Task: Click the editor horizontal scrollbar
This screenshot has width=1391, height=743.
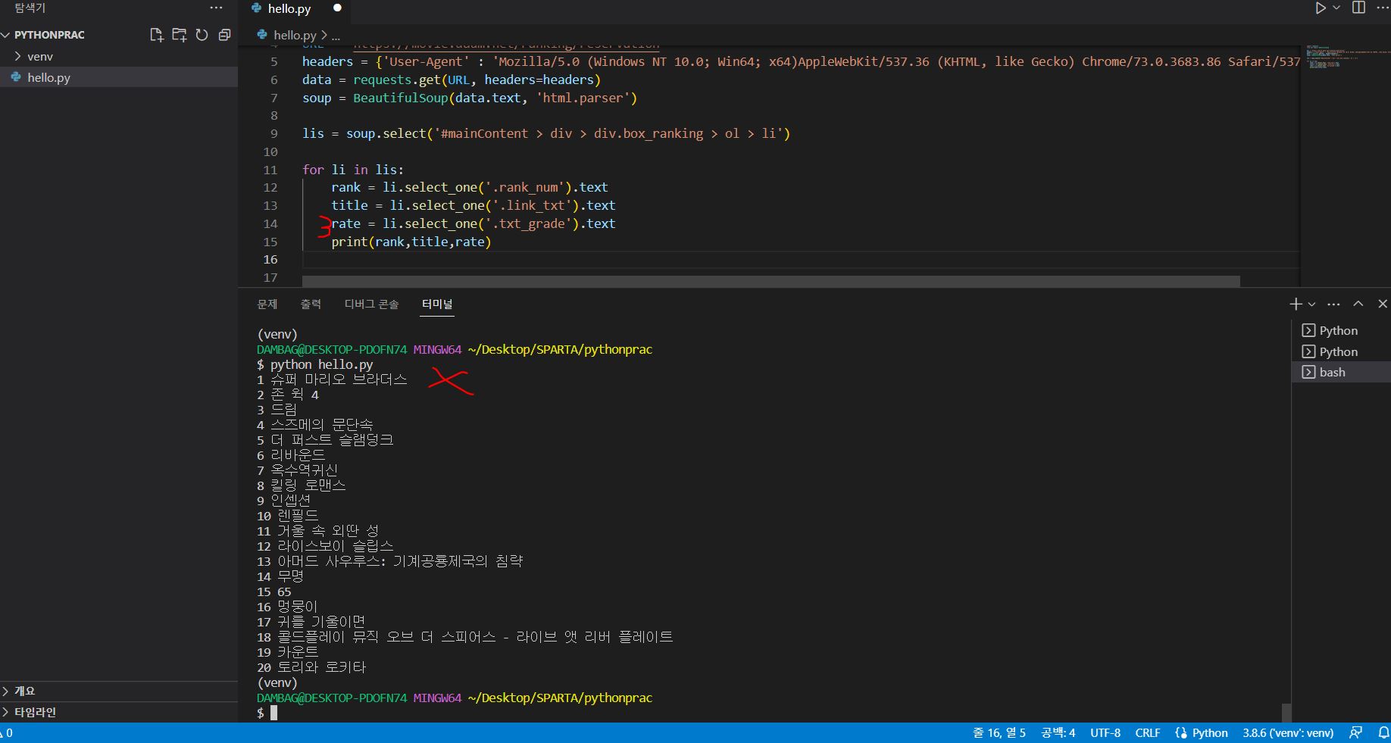Action: tap(771, 281)
